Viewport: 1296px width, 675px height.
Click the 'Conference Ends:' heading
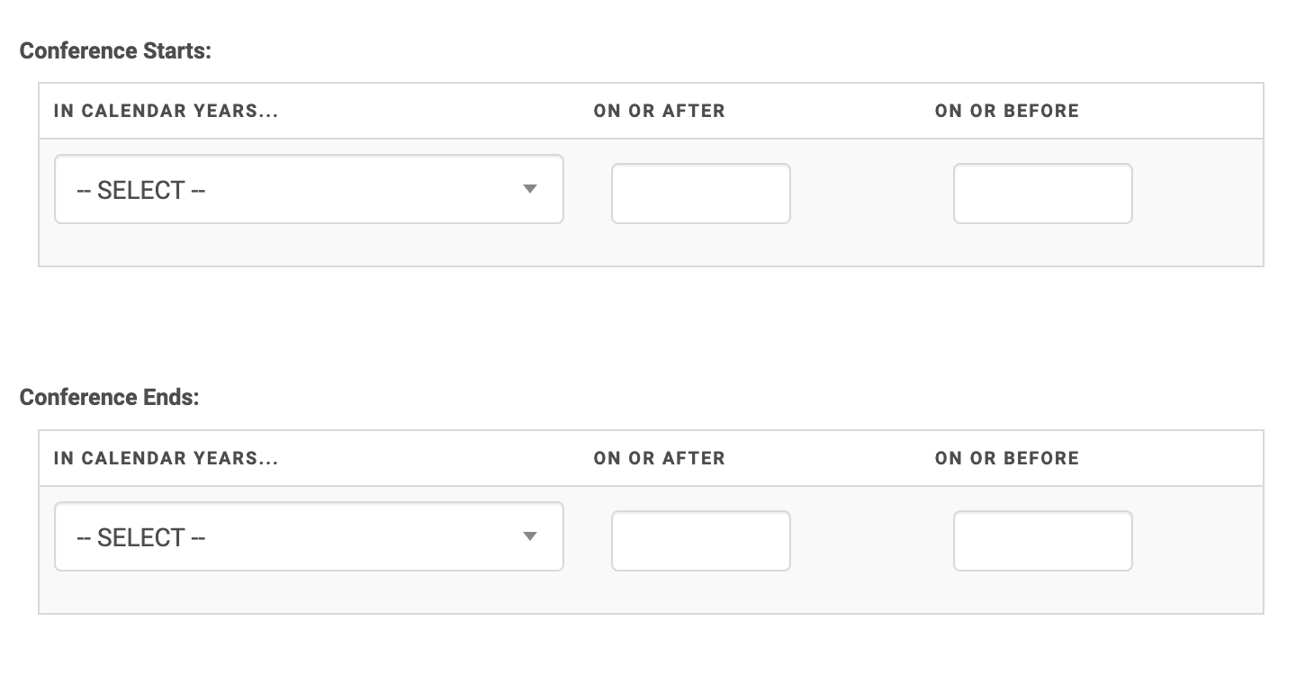coord(109,397)
